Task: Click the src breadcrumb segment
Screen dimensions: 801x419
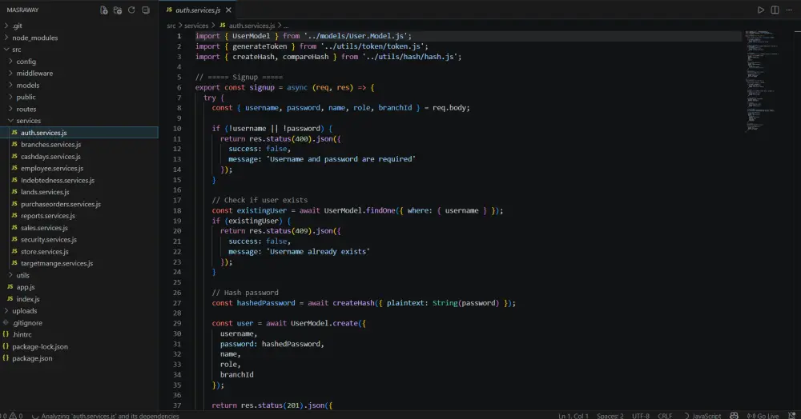Action: [171, 26]
